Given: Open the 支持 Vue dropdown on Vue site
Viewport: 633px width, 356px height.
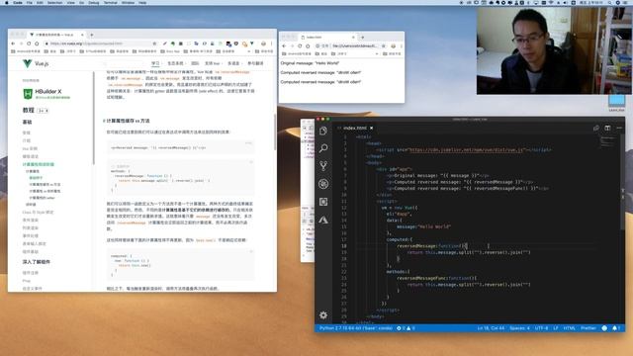Looking at the screenshot, I should click(214, 63).
